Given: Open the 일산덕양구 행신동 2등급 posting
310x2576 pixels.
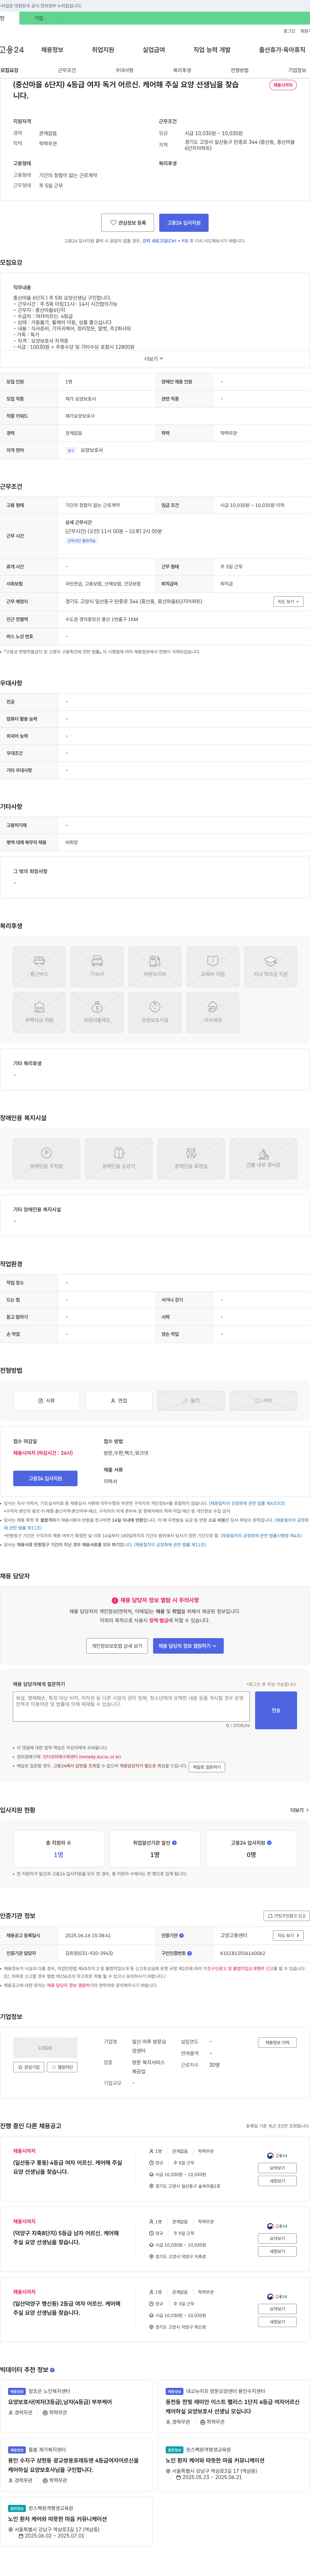Looking at the screenshot, I should (67, 2308).
